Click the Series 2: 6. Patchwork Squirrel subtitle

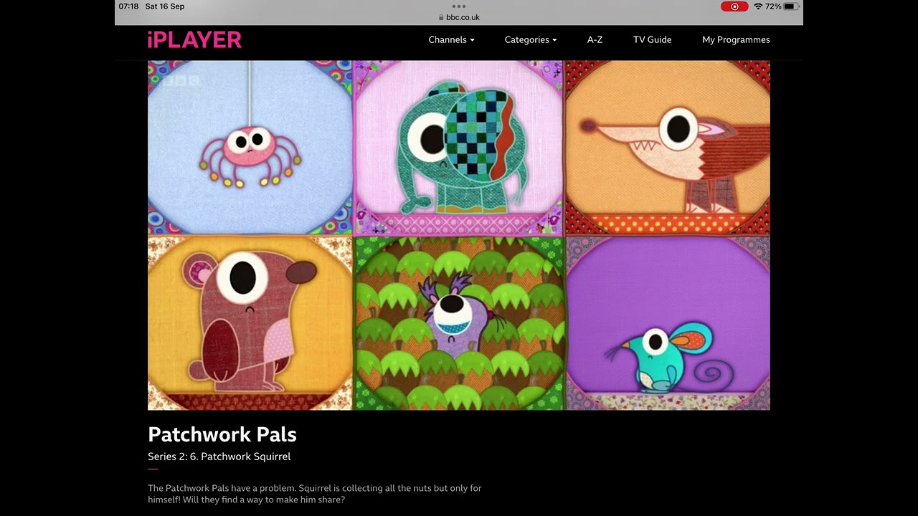click(219, 457)
